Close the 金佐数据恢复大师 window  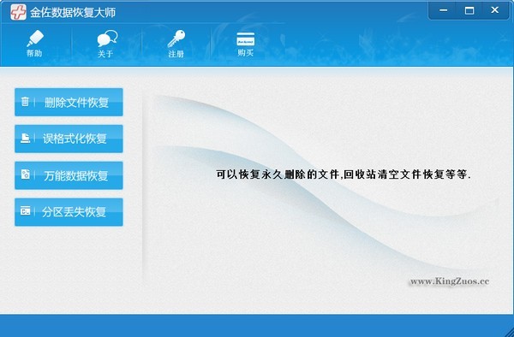click(495, 10)
